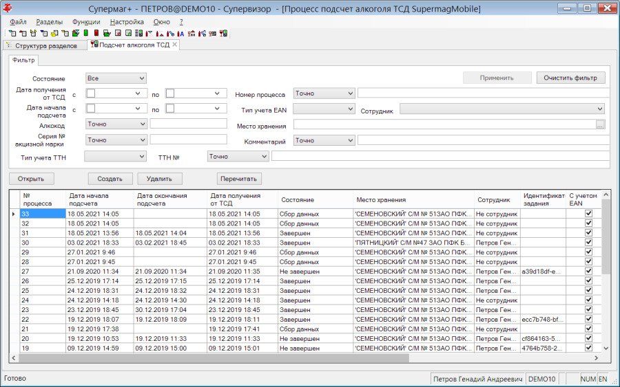This screenshot has width=620, height=387.
Task: Click the yellow stacked documents toolbar icon
Action: tap(54, 34)
